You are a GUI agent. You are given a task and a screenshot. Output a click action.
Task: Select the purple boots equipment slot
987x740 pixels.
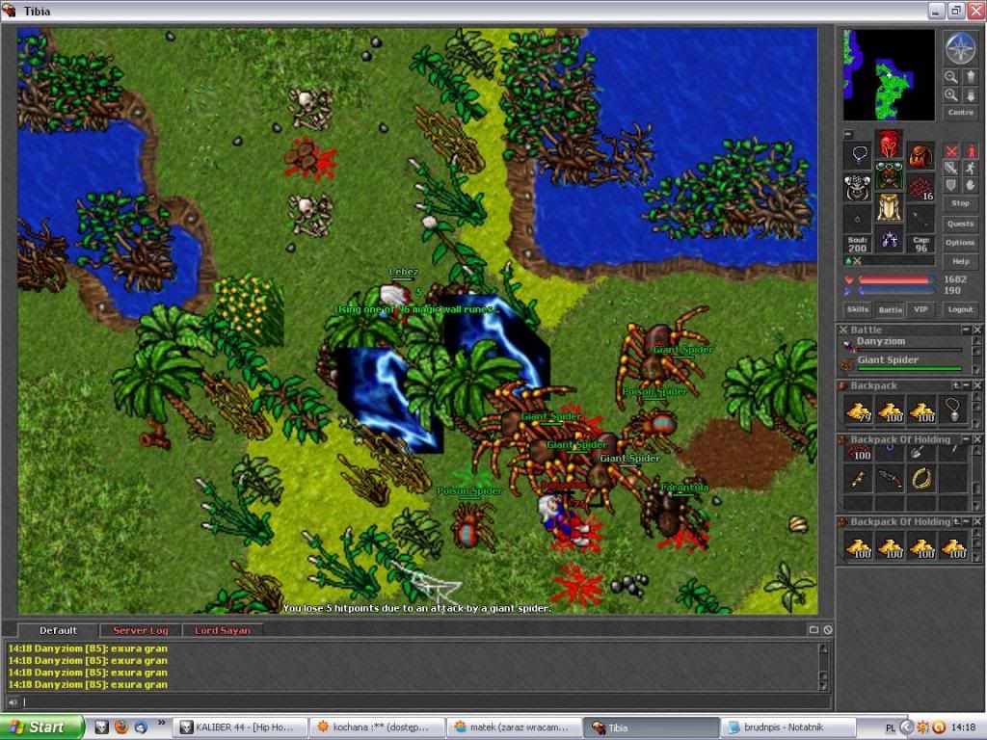(x=889, y=239)
